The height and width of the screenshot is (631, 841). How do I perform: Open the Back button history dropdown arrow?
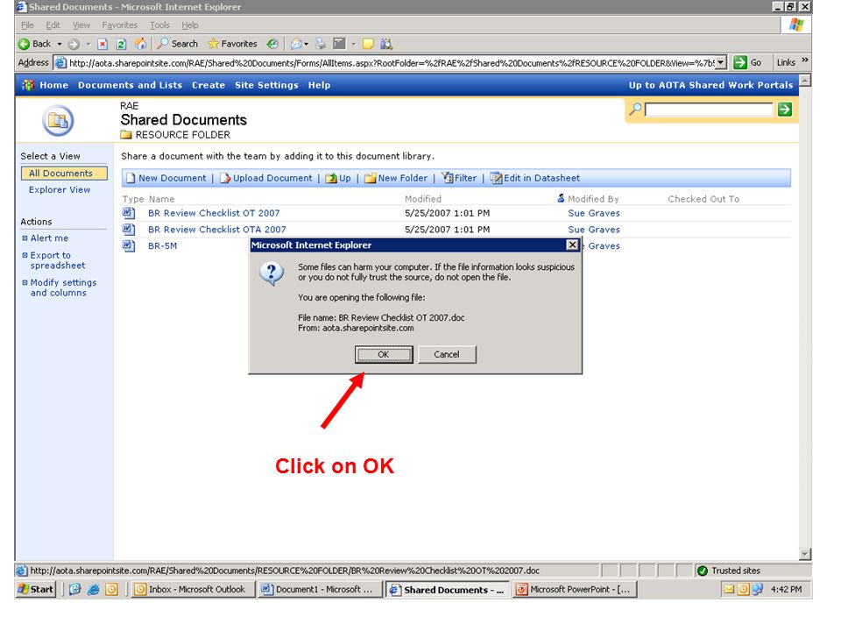coord(60,44)
